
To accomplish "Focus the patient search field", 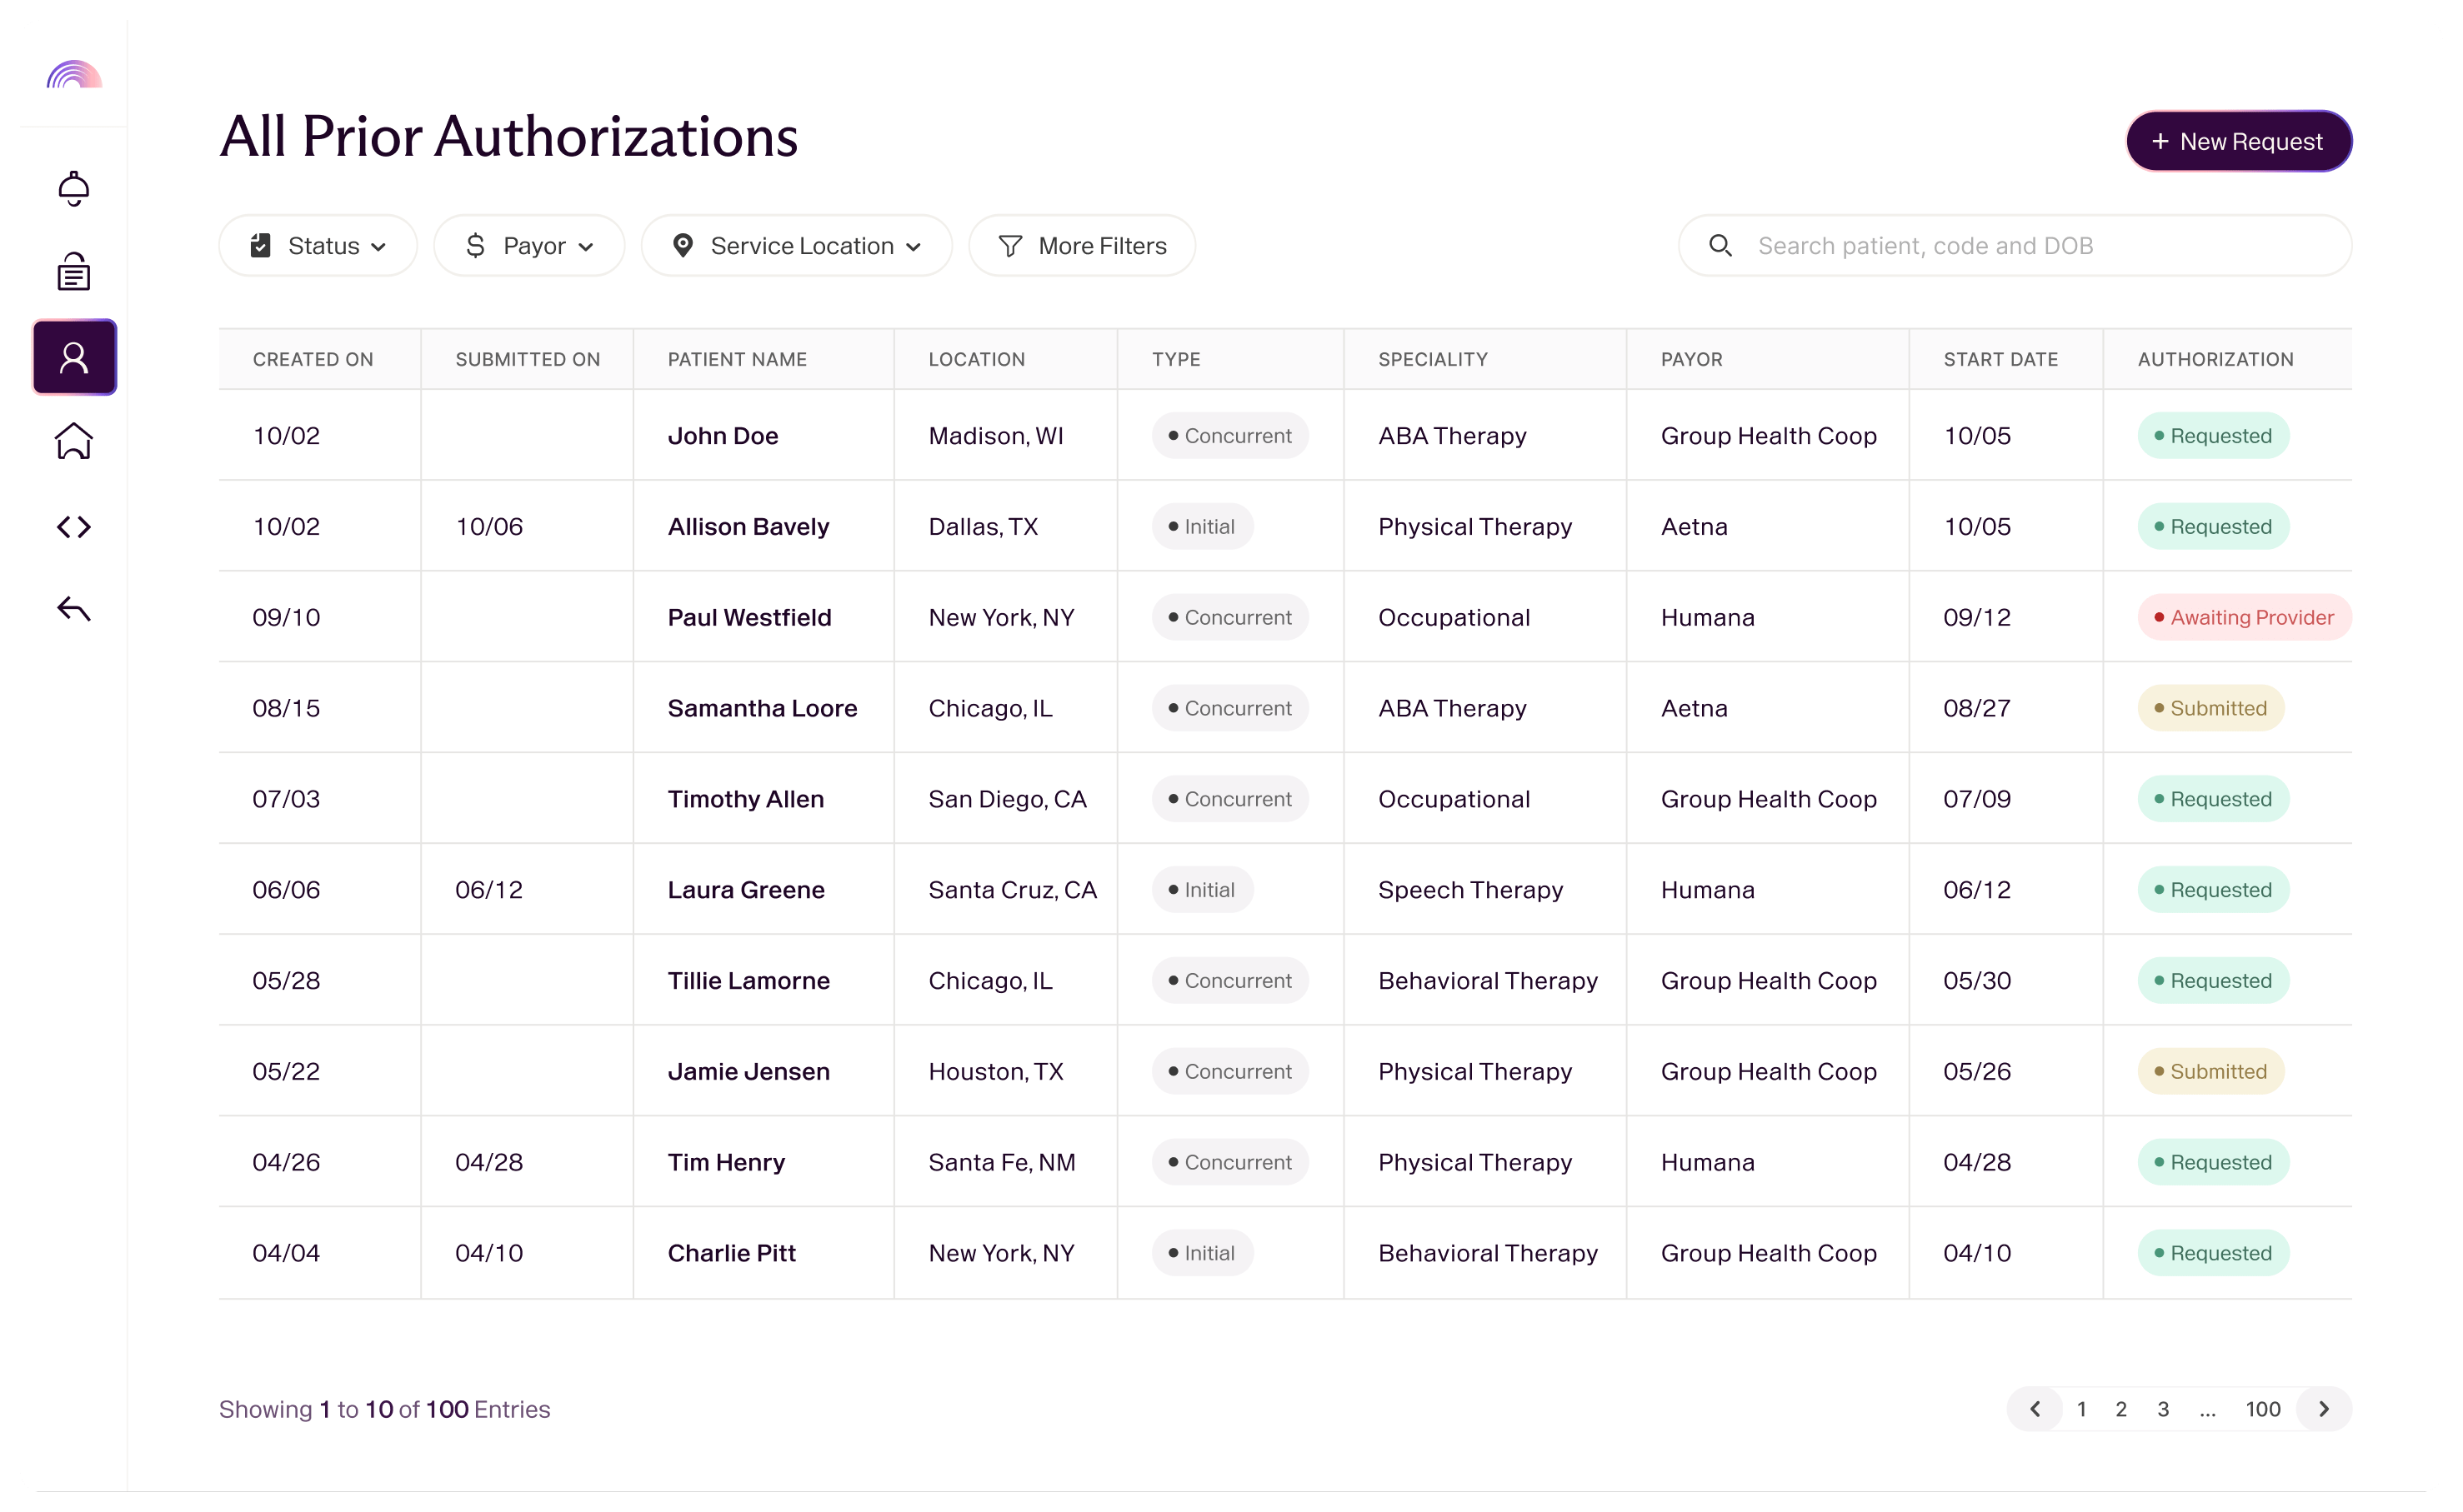I will point(2030,246).
